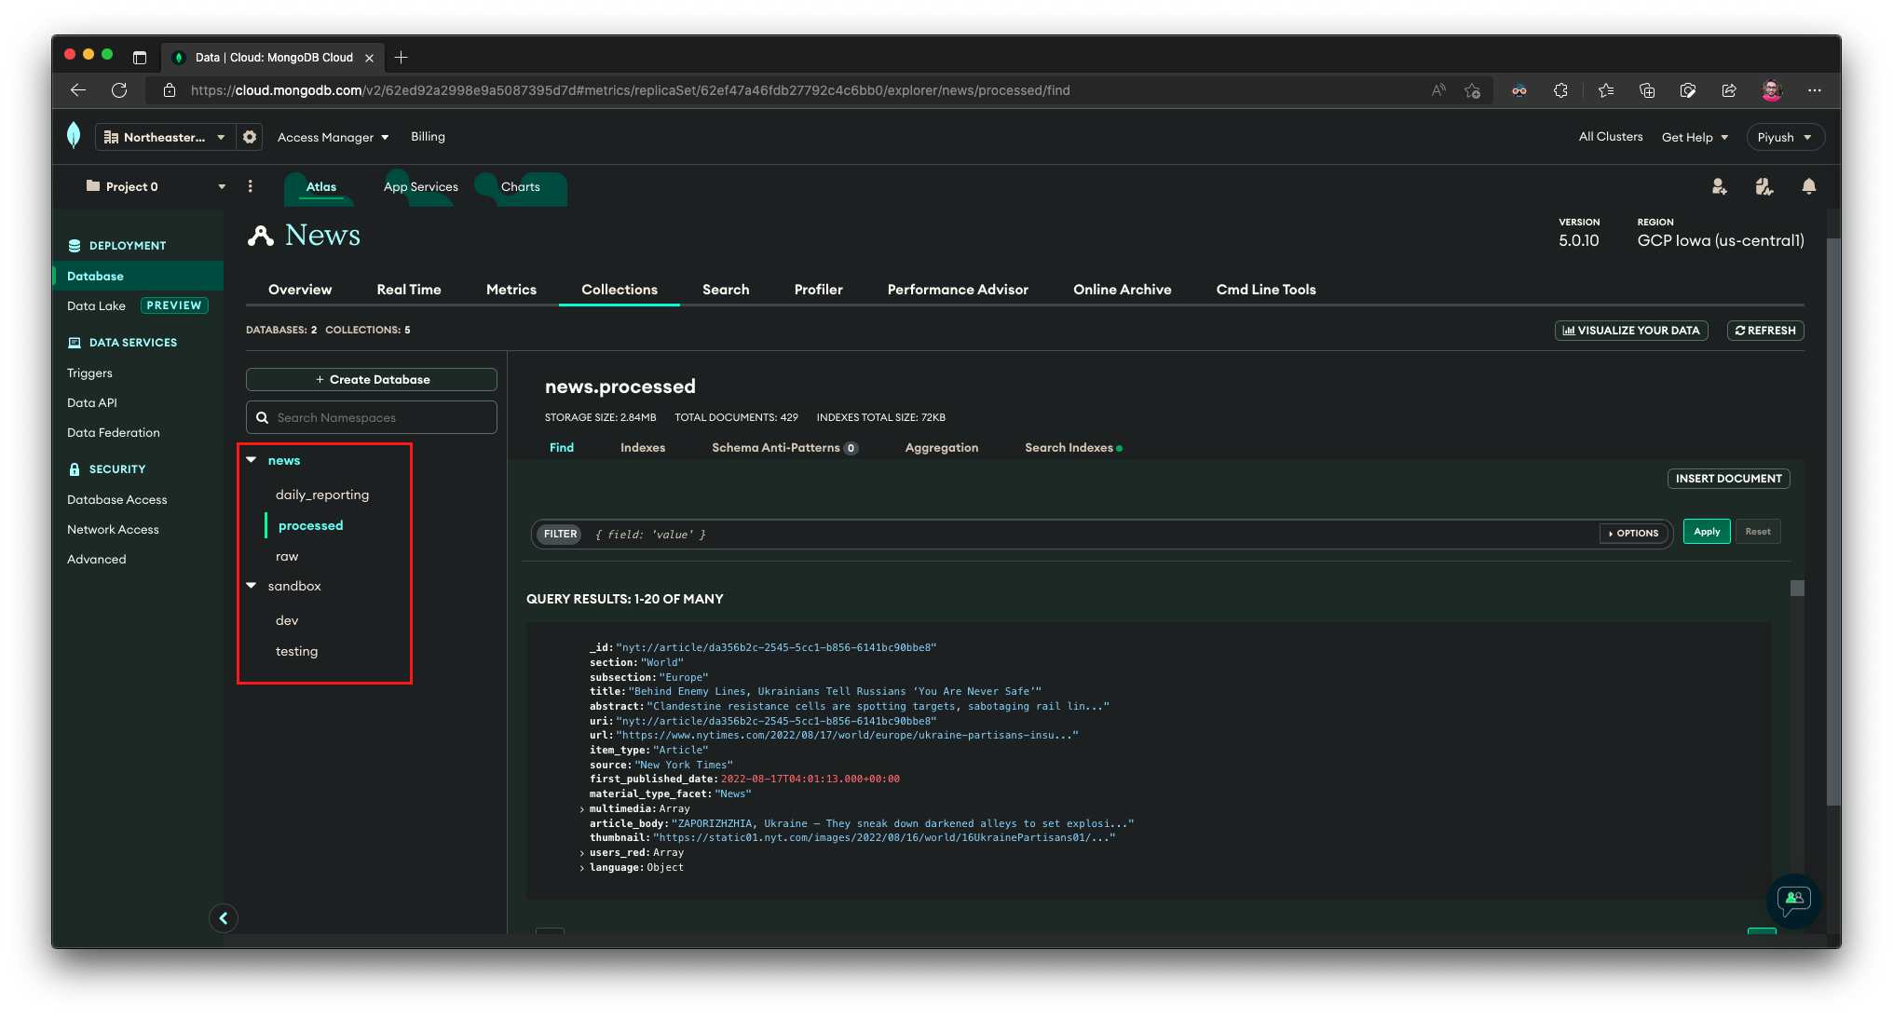The width and height of the screenshot is (1893, 1017).
Task: Expand the filter OPTIONS panel
Action: [1634, 534]
